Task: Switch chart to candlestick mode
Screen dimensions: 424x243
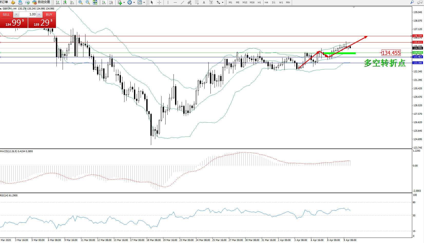Action: [65, 2]
